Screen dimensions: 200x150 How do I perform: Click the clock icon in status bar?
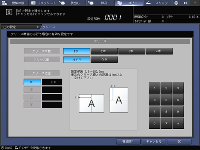coord(2,148)
